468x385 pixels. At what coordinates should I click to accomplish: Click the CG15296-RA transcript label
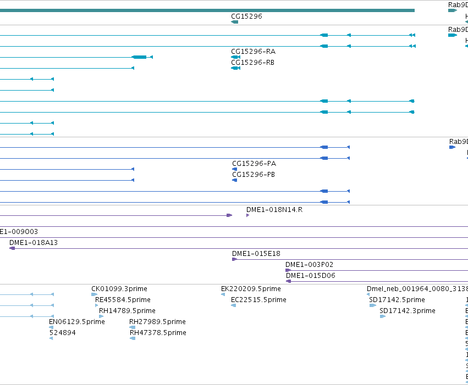pos(253,52)
